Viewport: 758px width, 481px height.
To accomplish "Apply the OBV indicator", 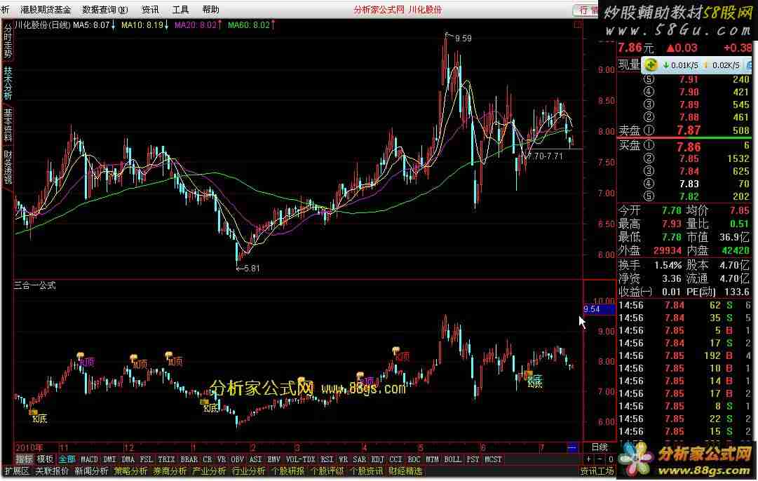I will click(238, 459).
